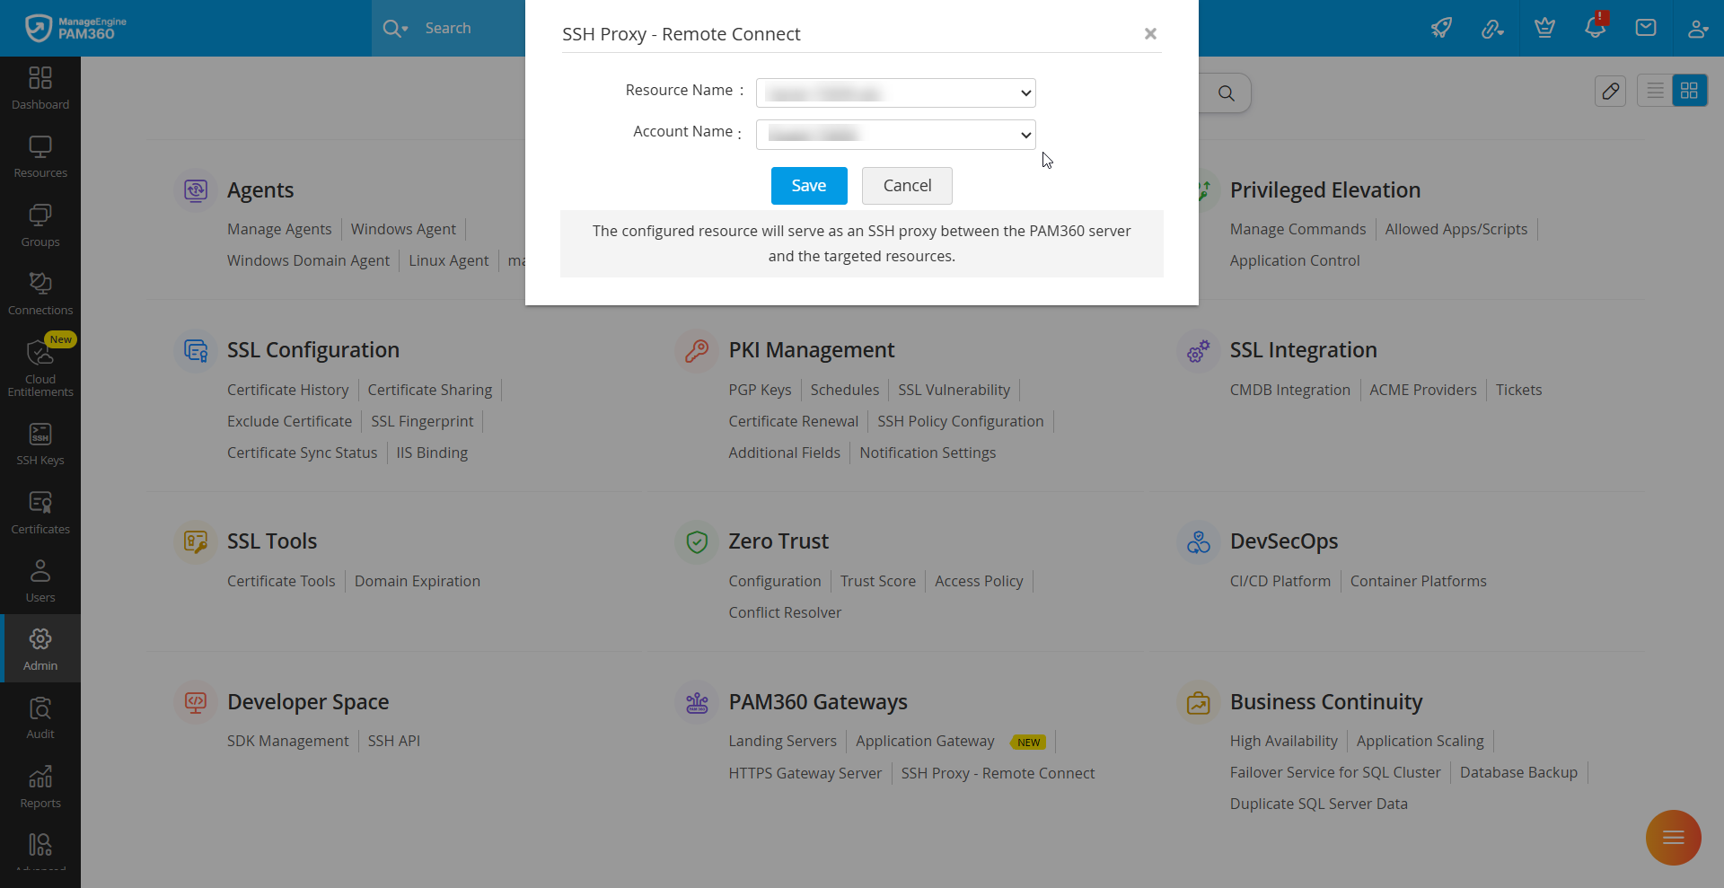The height and width of the screenshot is (888, 1724).
Task: Click the rocket quick-launch icon
Action: click(x=1441, y=28)
